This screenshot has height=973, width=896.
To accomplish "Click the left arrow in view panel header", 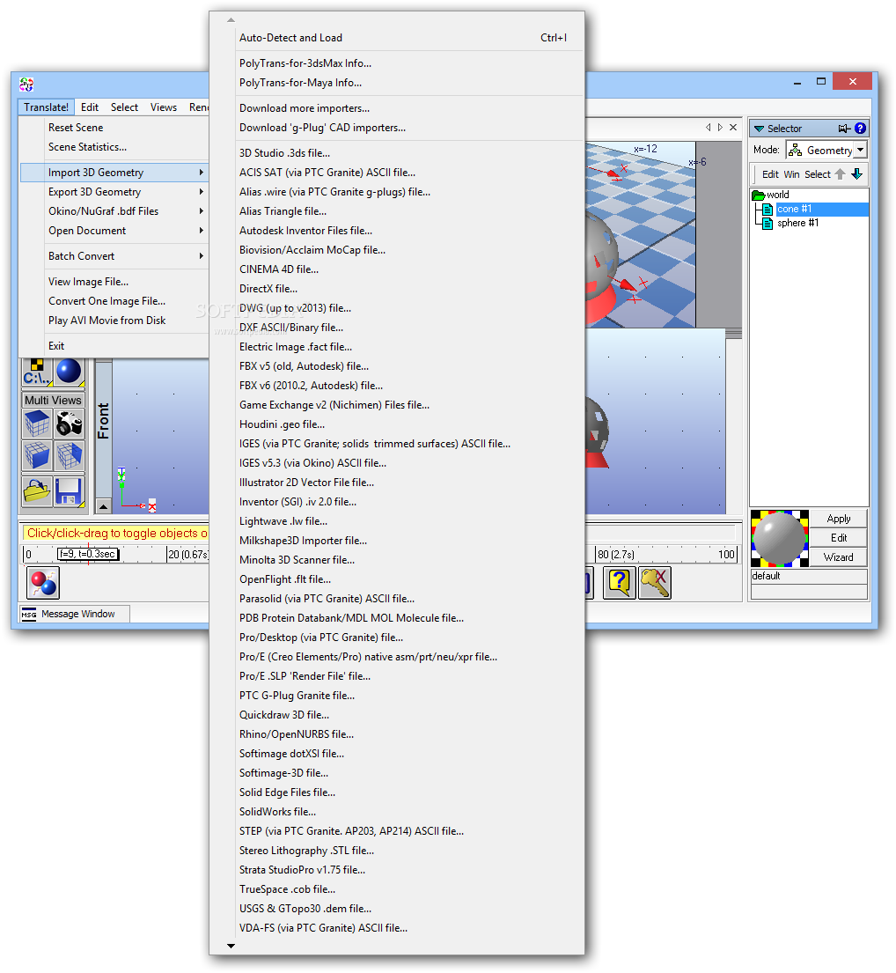I will [709, 127].
